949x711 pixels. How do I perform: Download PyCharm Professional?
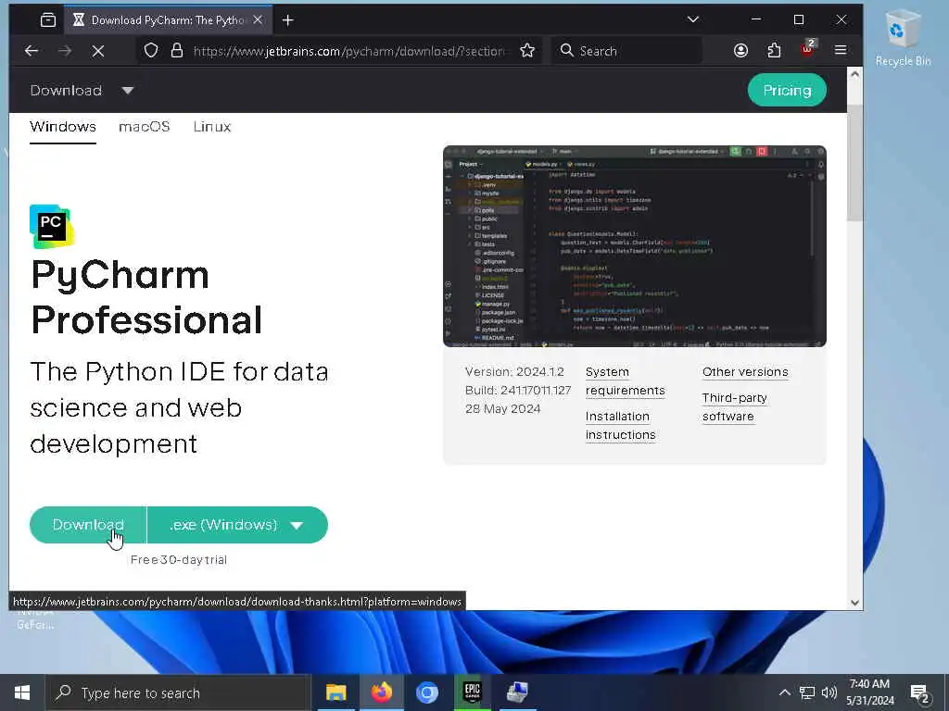click(88, 525)
